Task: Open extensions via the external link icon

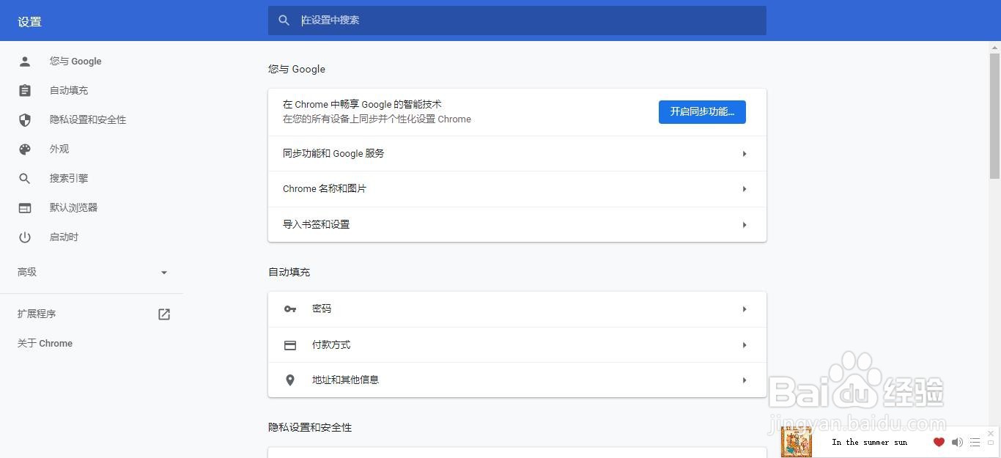Action: pos(164,314)
